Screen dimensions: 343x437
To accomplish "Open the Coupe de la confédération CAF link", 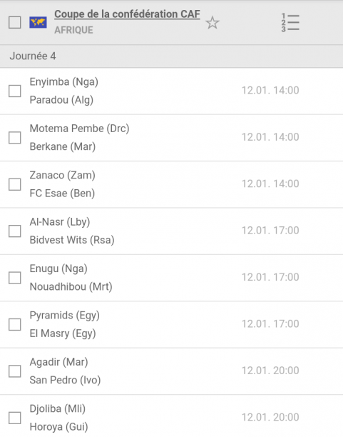I will coord(127,14).
